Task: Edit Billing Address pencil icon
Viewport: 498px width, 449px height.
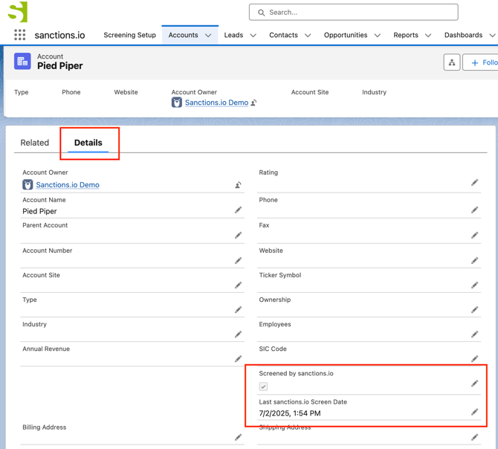Action: [x=238, y=437]
